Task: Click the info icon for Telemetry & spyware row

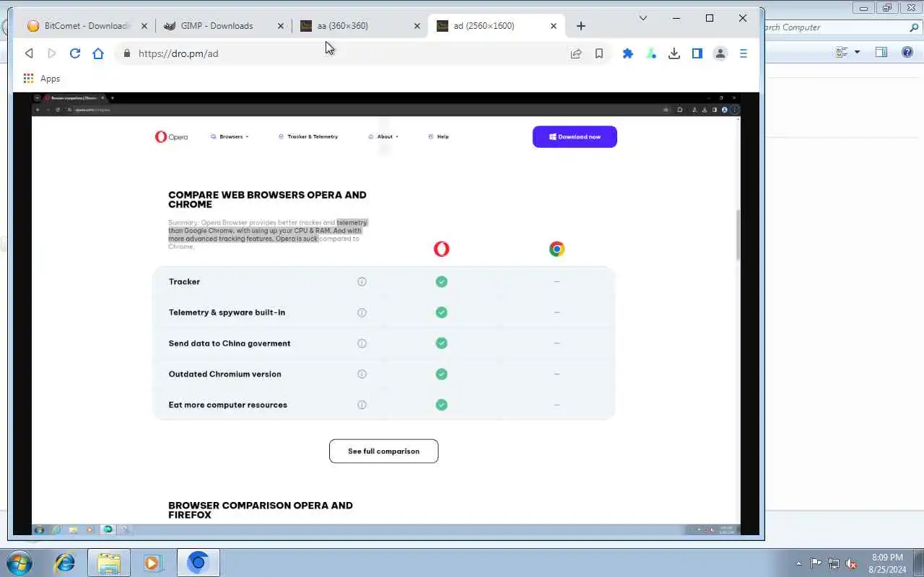Action: (362, 312)
